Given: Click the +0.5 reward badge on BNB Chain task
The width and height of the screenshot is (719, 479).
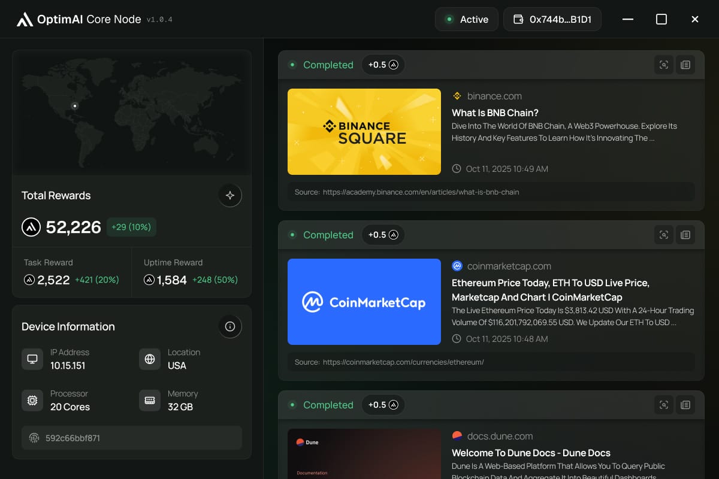Looking at the screenshot, I should click(x=383, y=65).
